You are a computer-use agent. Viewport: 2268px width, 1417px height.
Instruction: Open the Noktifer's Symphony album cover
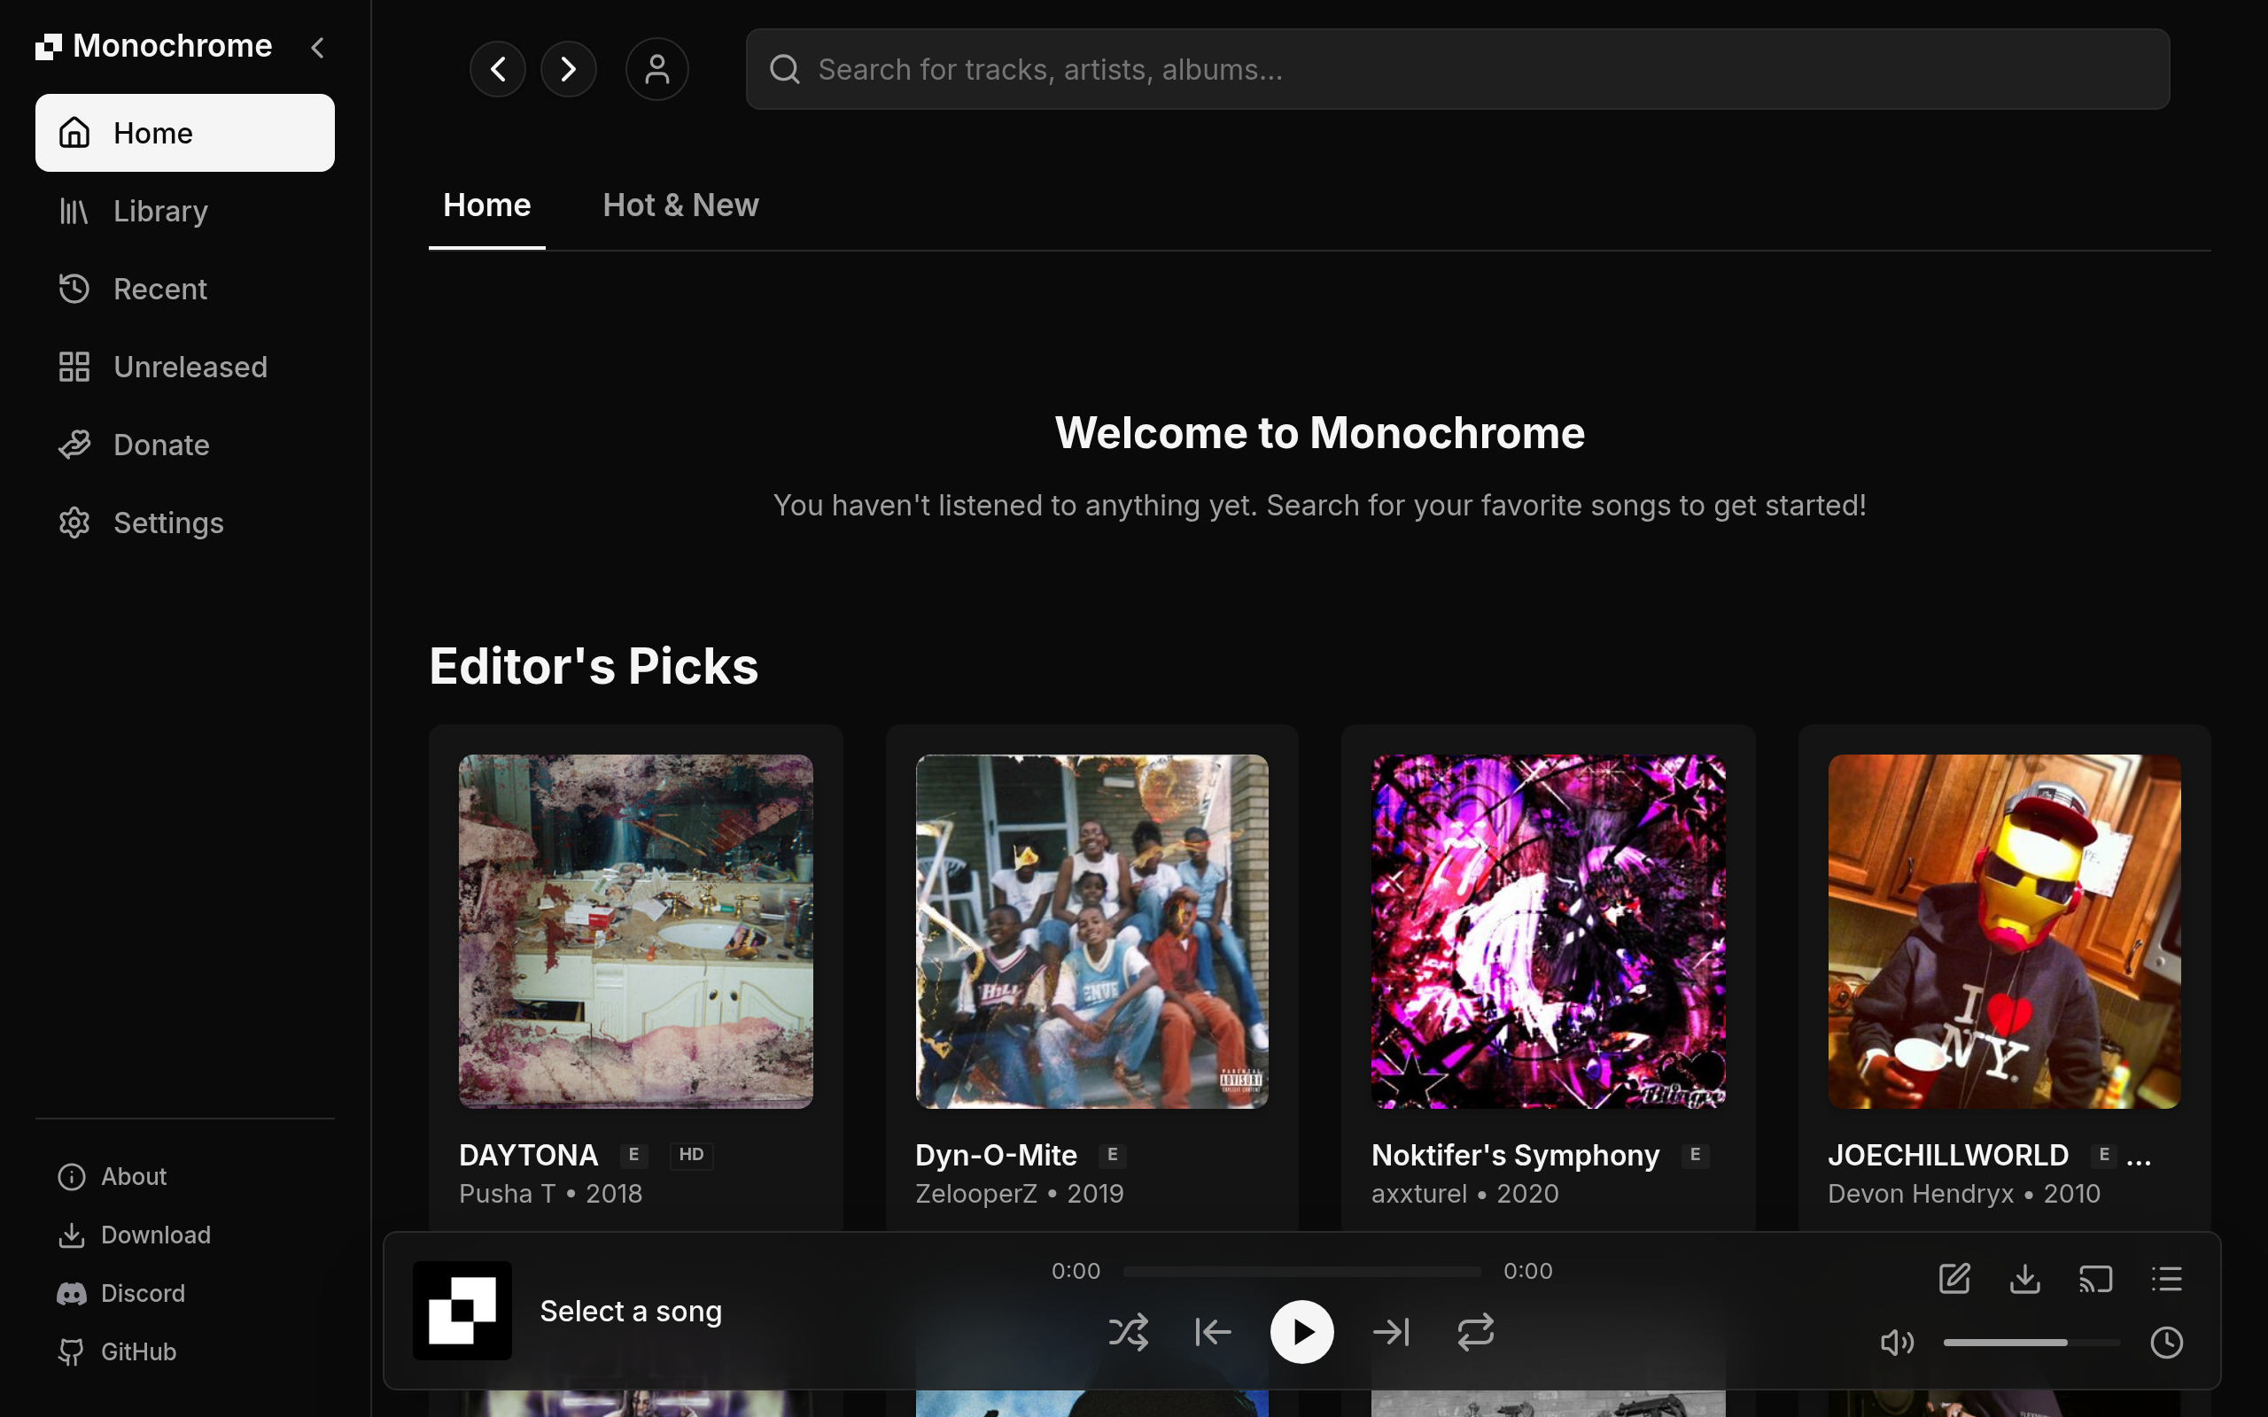point(1549,932)
